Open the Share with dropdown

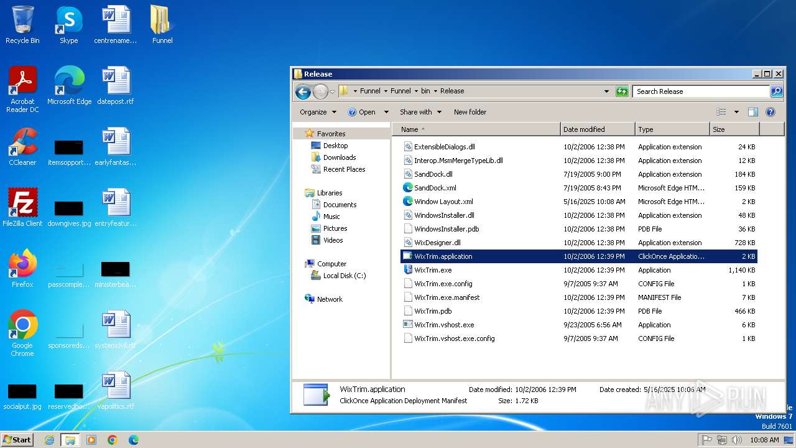click(420, 112)
